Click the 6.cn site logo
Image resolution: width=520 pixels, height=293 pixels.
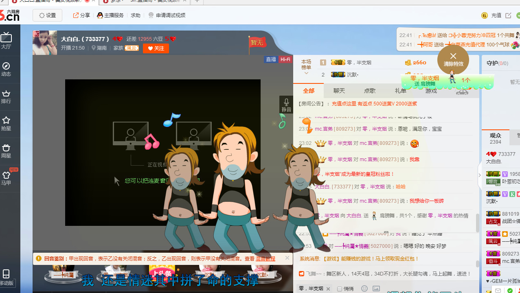point(10,15)
